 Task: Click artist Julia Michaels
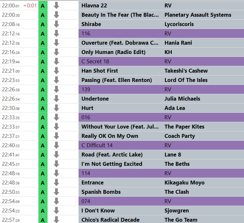[182, 99]
